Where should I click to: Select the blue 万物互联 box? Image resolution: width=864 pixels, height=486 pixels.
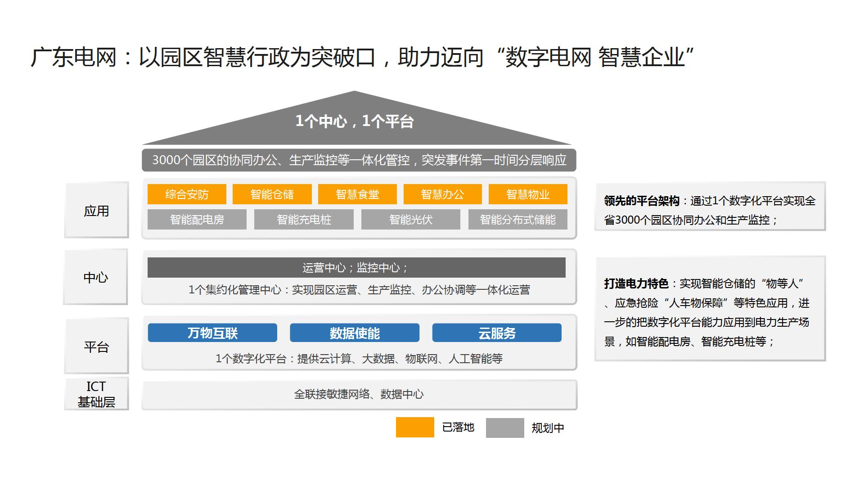point(212,333)
